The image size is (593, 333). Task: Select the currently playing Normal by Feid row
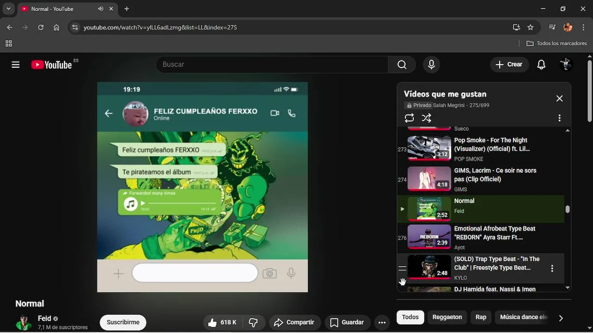480,209
